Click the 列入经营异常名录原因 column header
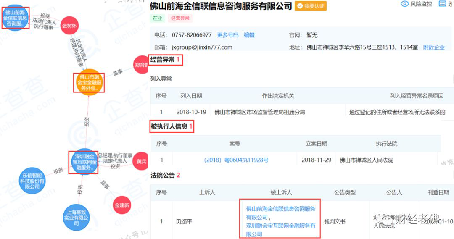454x239 pixels. [x=417, y=96]
